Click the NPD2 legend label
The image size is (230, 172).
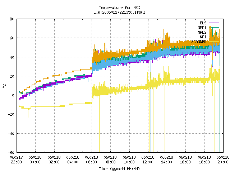(x=202, y=32)
